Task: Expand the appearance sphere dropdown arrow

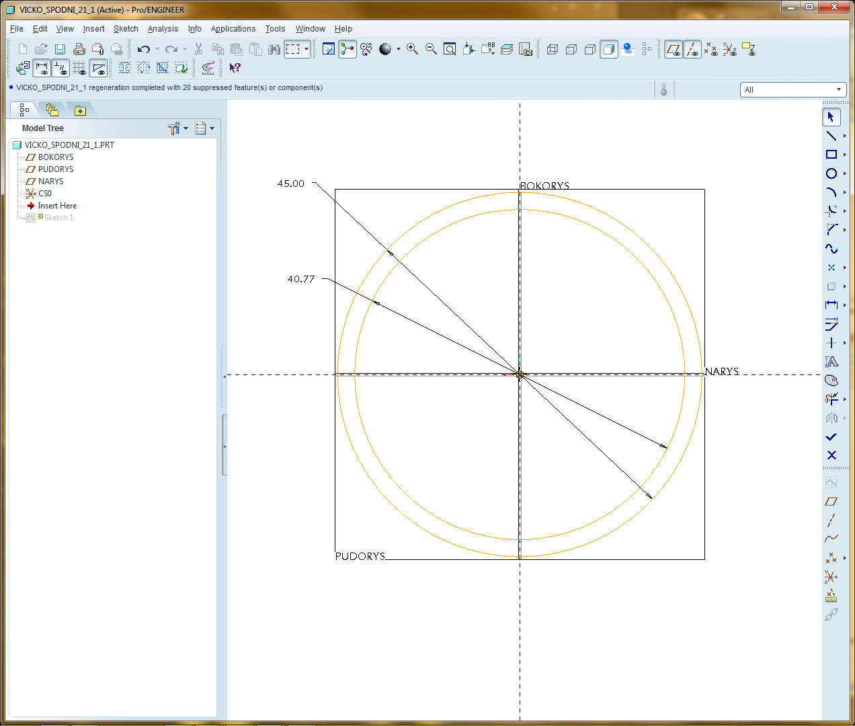Action: point(398,49)
